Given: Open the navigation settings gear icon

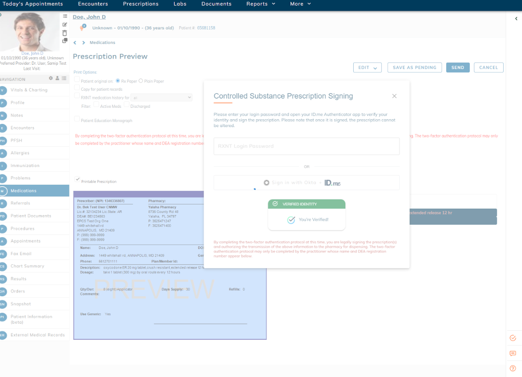Looking at the screenshot, I should (51, 79).
